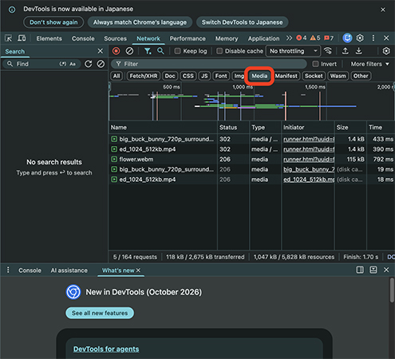The width and height of the screenshot is (395, 359).
Task: Click the export HAR download icon
Action: pos(358,51)
